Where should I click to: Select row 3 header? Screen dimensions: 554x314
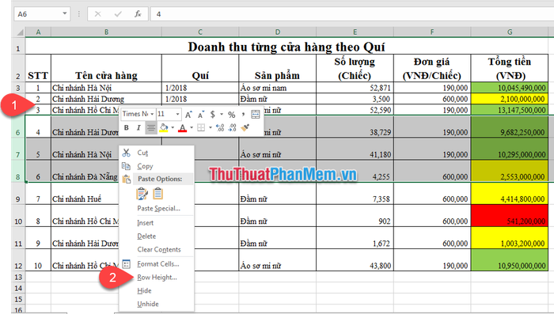18,88
